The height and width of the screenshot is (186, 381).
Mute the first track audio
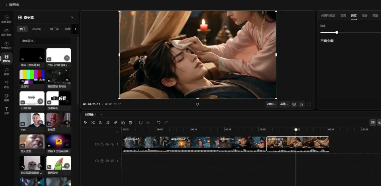coord(112,144)
